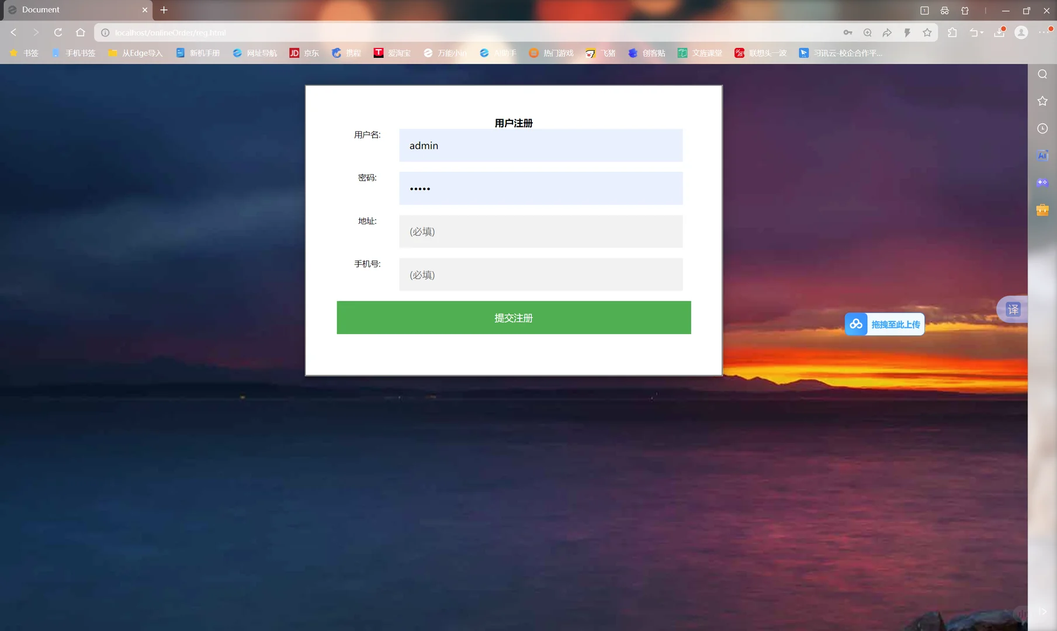Open the 携程 bookmark
This screenshot has height=631, width=1057.
pos(346,53)
